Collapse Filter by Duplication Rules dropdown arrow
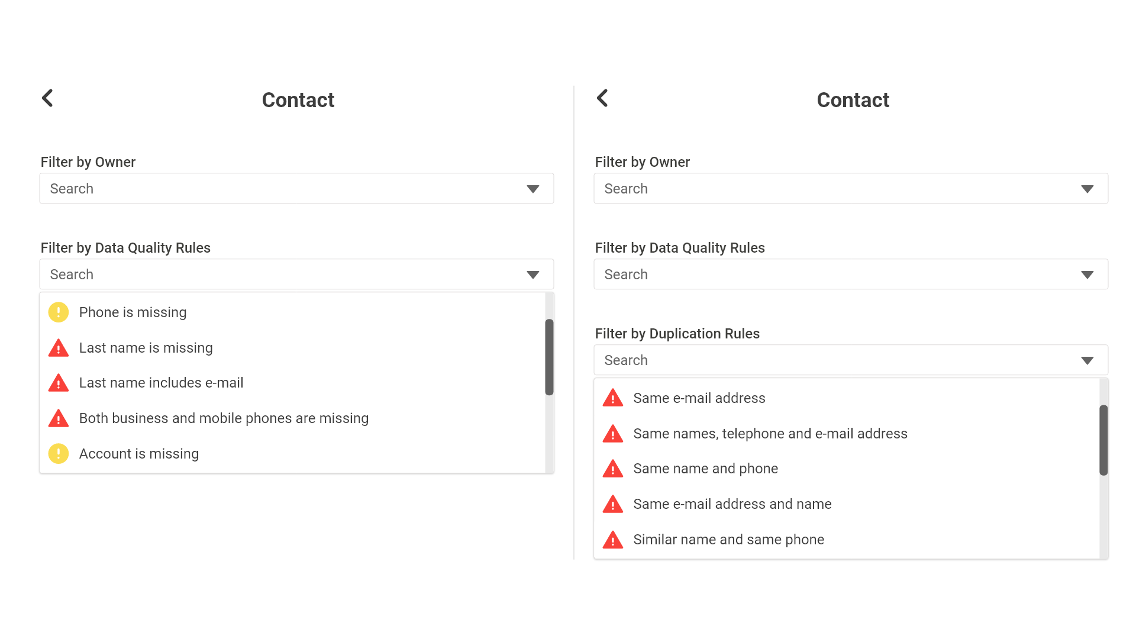 coord(1087,360)
